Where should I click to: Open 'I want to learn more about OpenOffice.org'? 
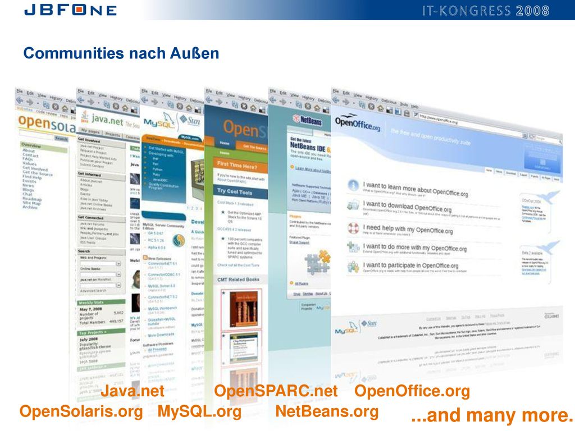416,189
